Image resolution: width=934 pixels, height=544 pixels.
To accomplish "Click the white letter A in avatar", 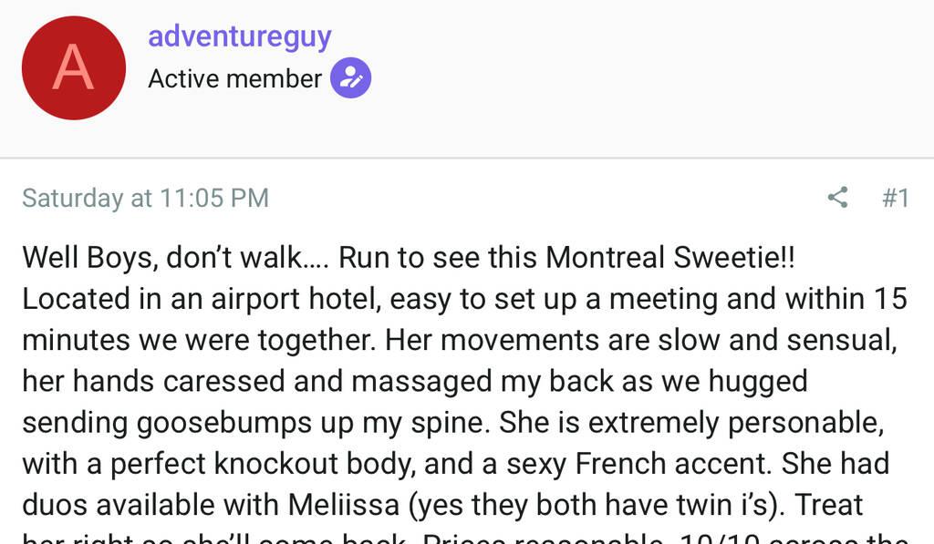I will (73, 68).
